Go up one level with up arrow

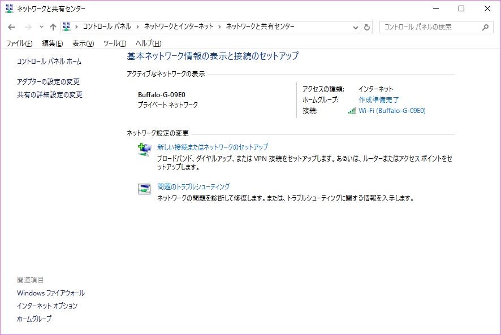(x=53, y=27)
